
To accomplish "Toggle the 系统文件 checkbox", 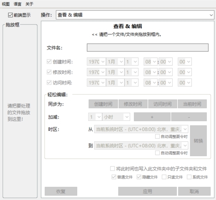I will [189, 177].
